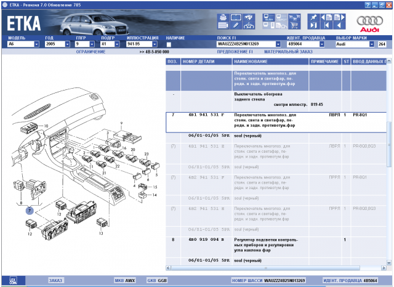Viewport: 394px width, 287px height.
Task: Click position number 13 in illustration
Action: tap(101, 233)
